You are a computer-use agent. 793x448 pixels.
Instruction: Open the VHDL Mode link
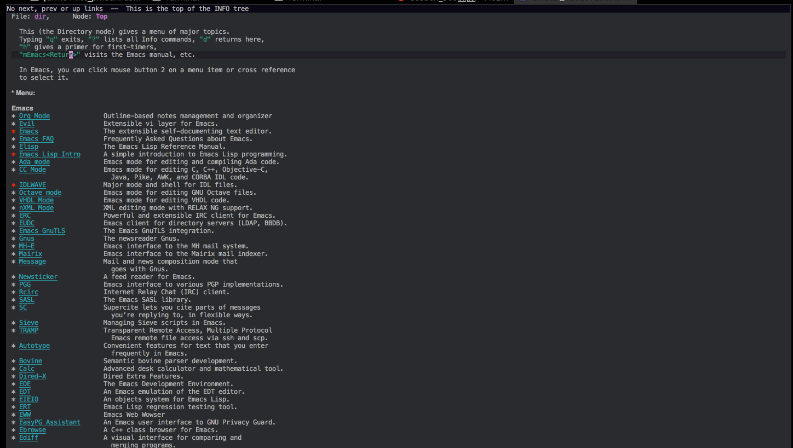click(x=36, y=200)
